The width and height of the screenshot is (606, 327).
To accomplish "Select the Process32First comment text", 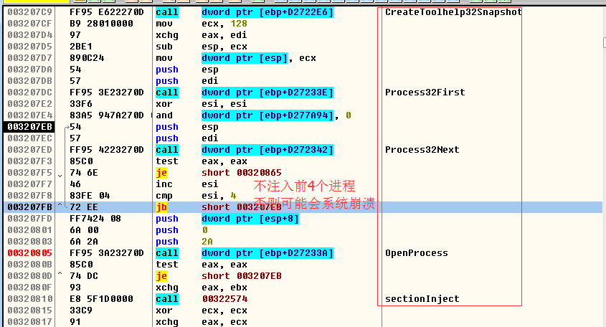I will 425,93.
